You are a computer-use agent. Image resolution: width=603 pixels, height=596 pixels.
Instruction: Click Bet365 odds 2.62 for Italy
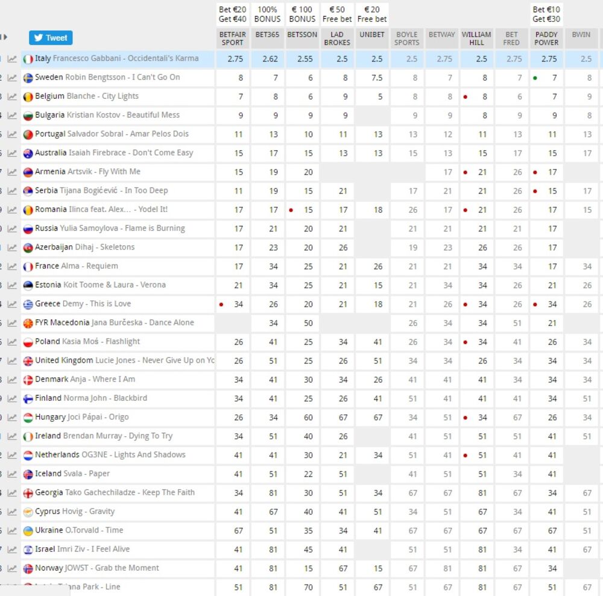pyautogui.click(x=267, y=59)
